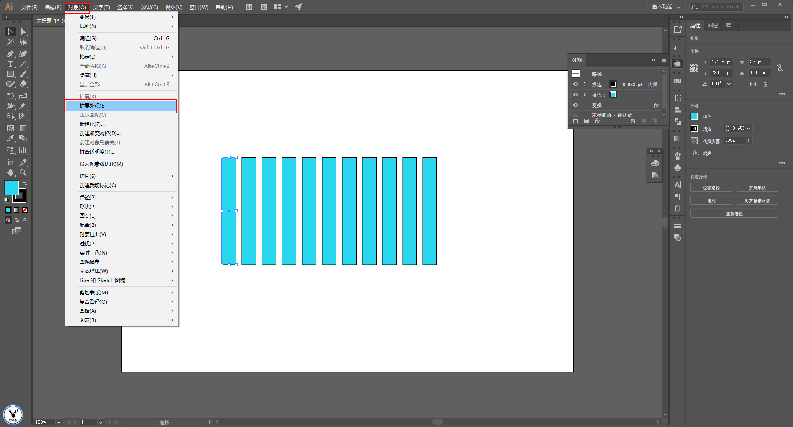Select the Symbol Sprayer tool
Viewport: 793px width, 427px height.
[10, 150]
